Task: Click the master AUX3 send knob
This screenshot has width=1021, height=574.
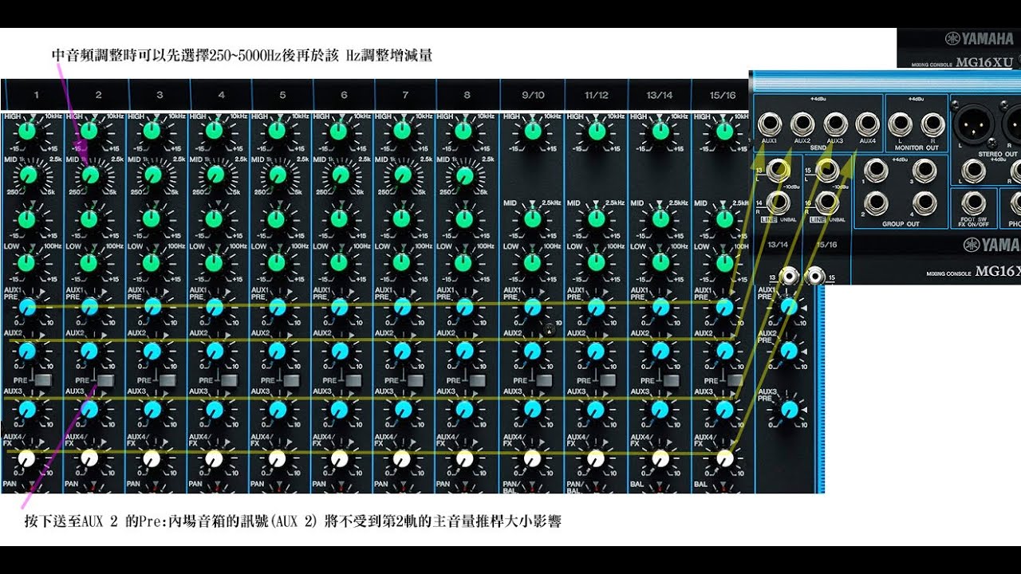Action: [789, 410]
